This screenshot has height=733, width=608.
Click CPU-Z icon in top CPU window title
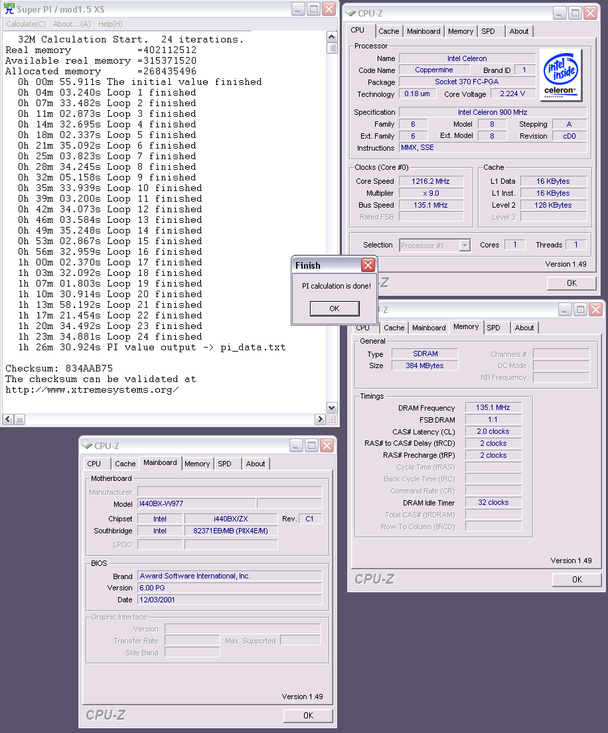(350, 13)
